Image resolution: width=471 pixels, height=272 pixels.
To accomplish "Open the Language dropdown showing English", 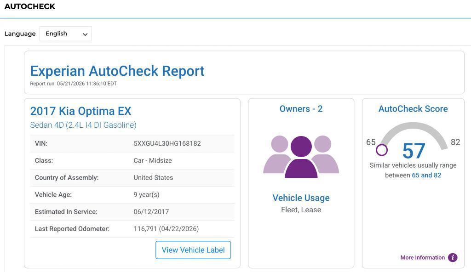I will [65, 34].
